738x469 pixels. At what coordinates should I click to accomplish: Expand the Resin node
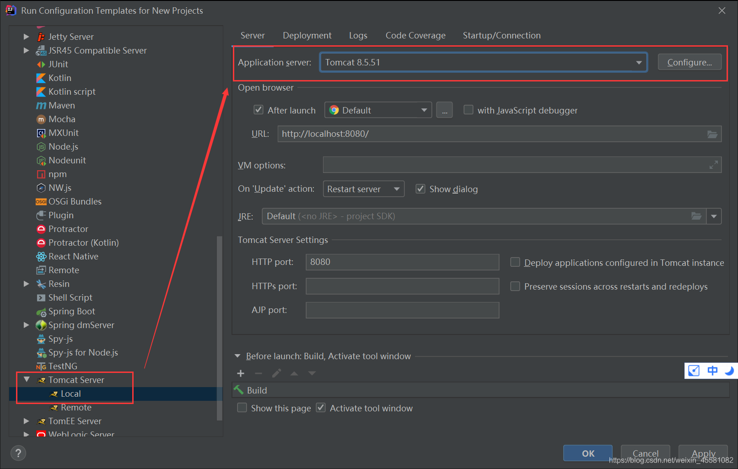click(26, 284)
